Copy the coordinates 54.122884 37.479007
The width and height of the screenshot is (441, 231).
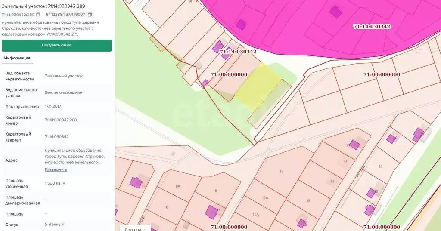90,15
